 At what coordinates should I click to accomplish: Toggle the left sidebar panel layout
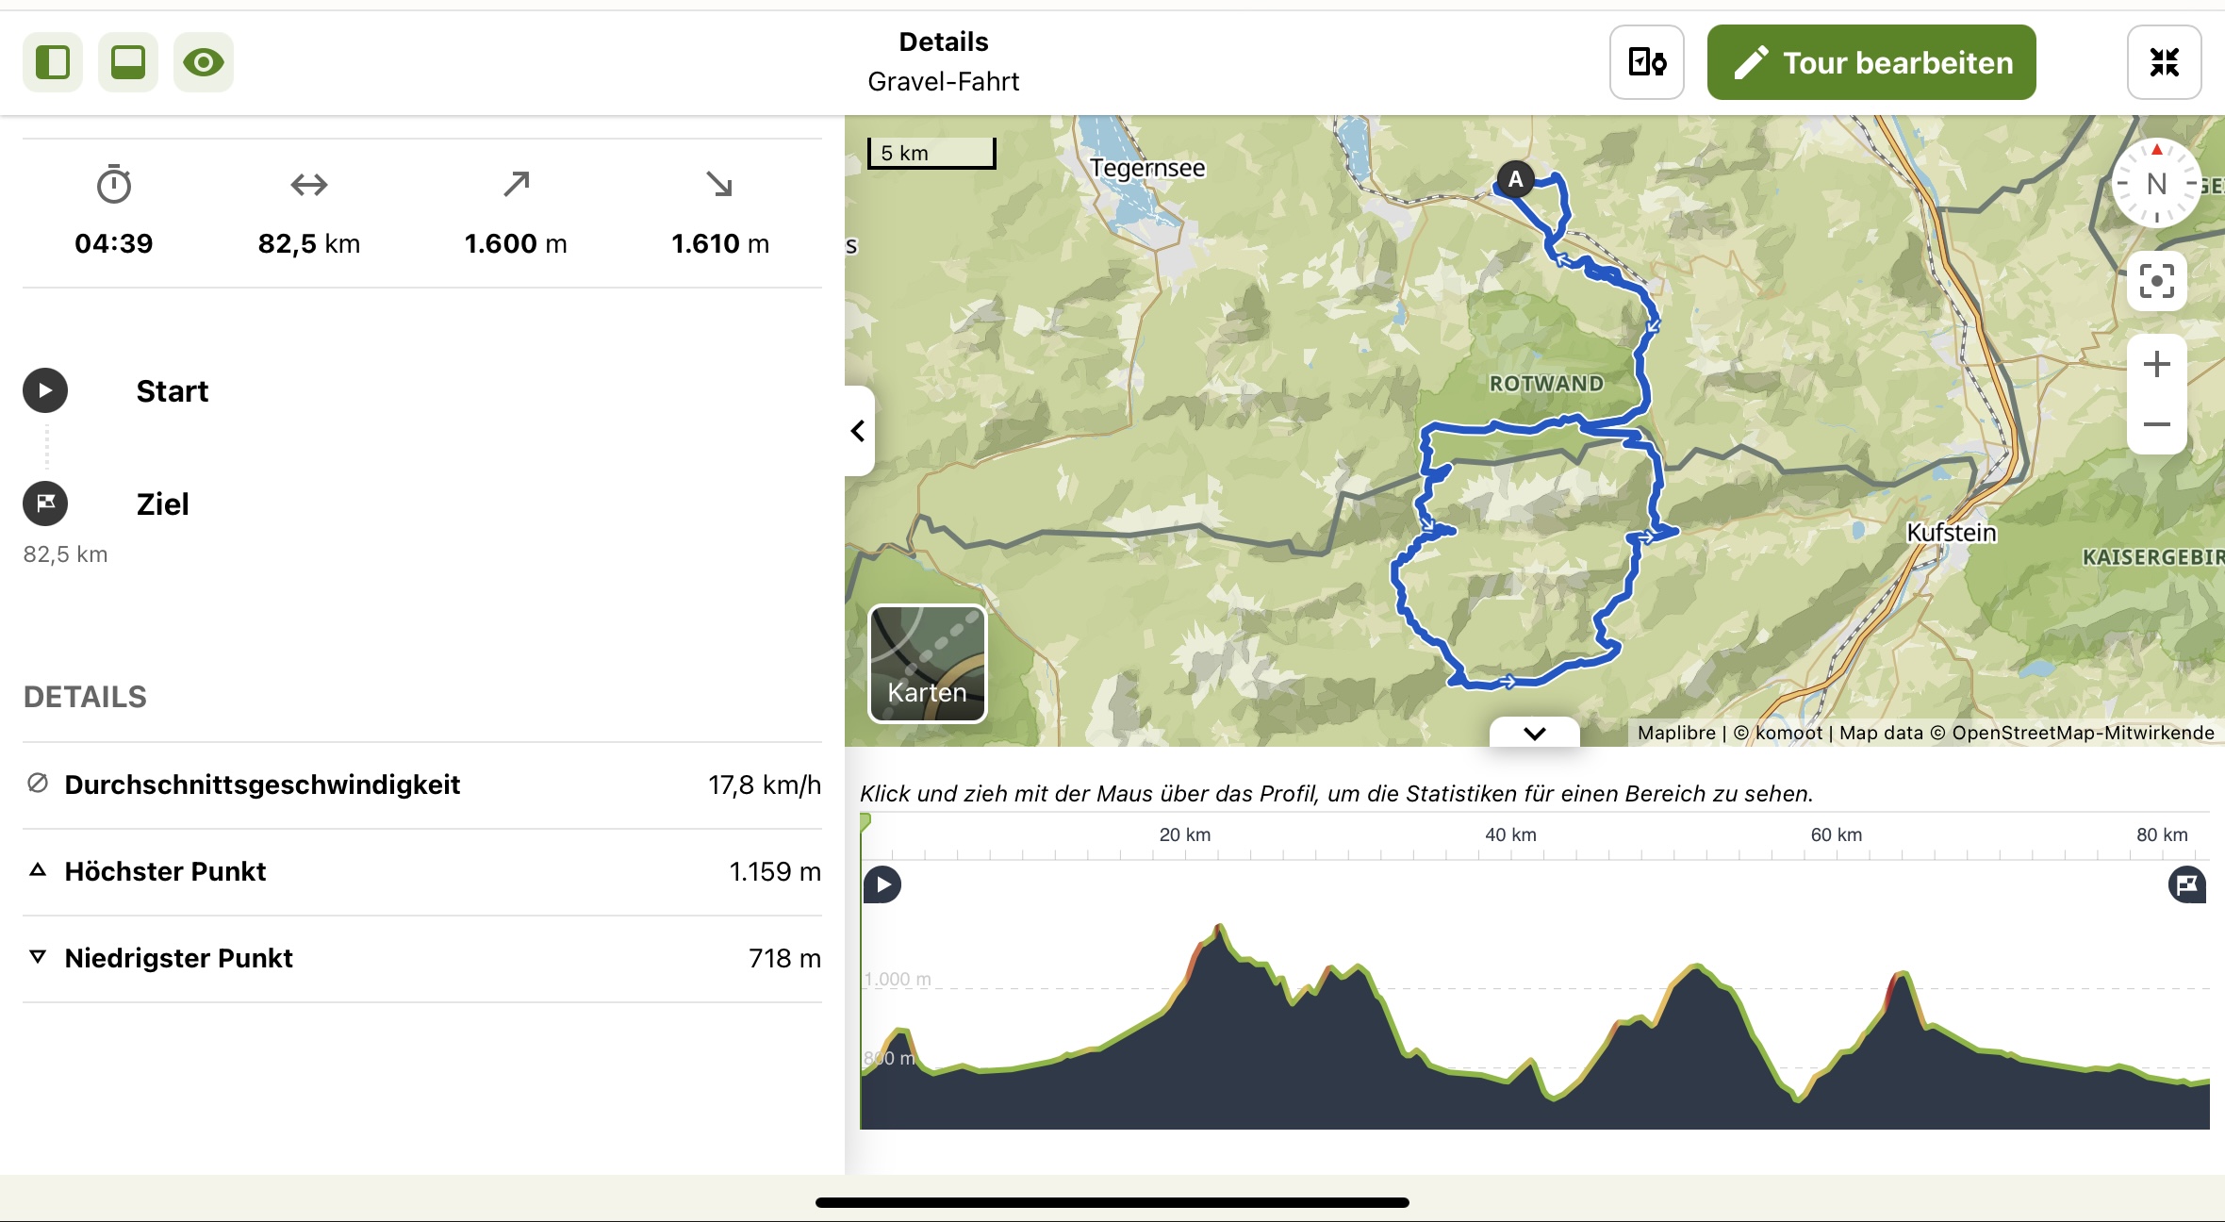(x=53, y=62)
